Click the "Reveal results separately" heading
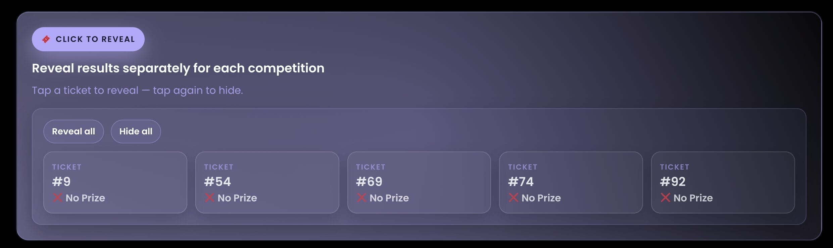The width and height of the screenshot is (833, 248). (178, 68)
